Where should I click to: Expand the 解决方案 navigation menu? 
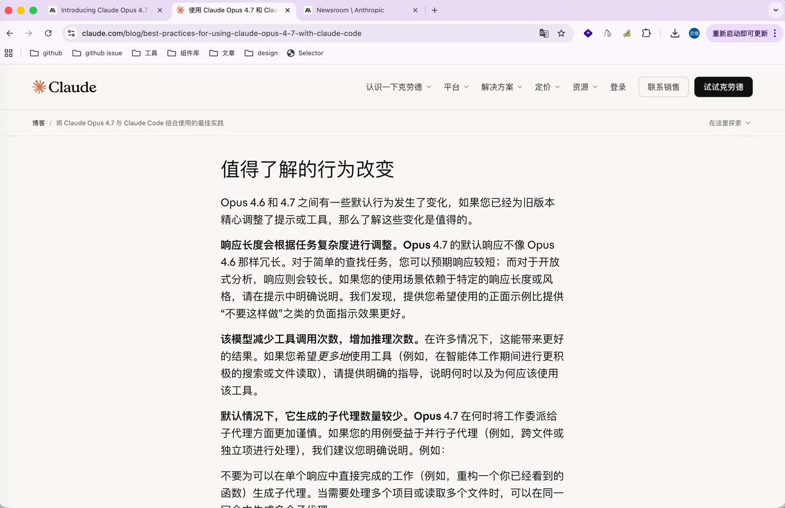pyautogui.click(x=501, y=87)
